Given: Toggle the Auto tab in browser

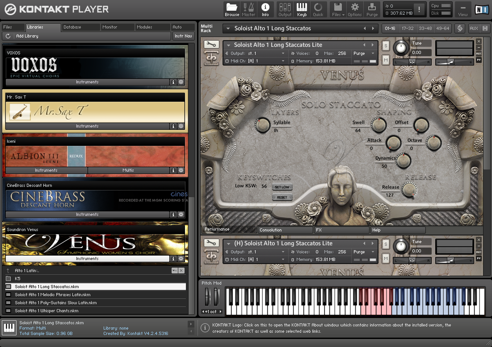Looking at the screenshot, I should click(182, 27).
